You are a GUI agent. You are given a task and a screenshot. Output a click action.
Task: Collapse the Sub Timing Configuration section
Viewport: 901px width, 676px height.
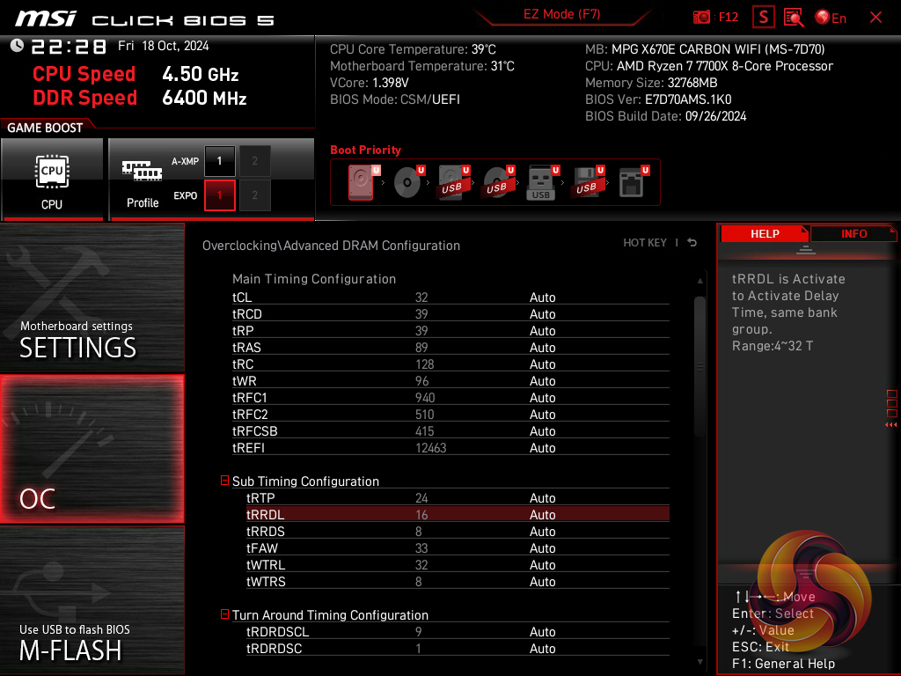tap(224, 480)
